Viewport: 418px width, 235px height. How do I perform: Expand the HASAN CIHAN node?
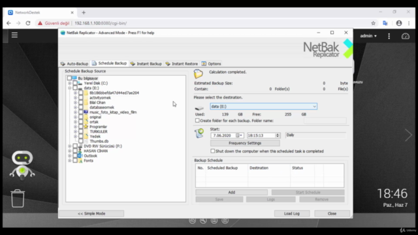coord(70,151)
